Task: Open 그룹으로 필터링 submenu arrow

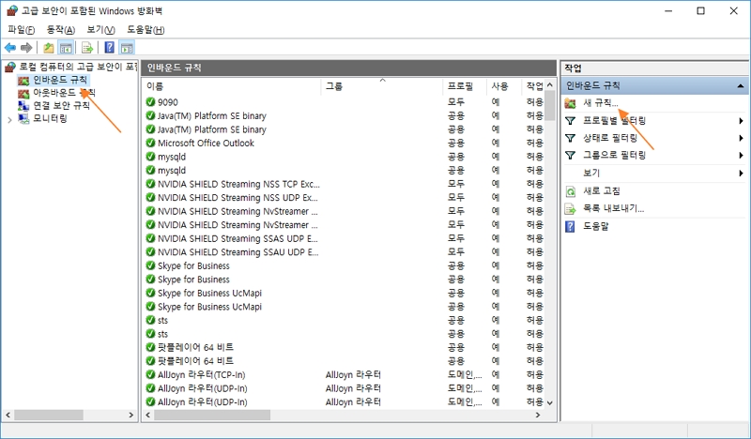Action: click(741, 155)
